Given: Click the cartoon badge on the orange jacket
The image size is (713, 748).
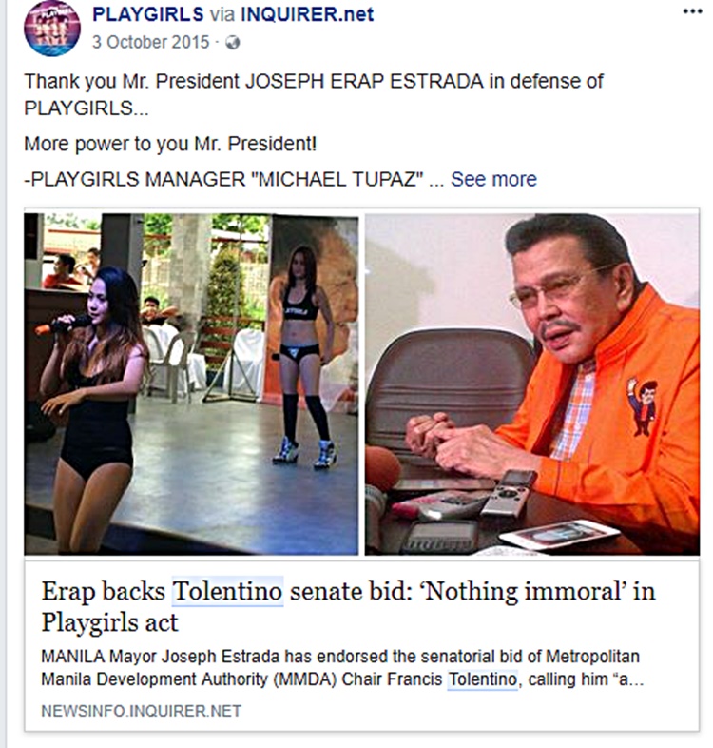Looking at the screenshot, I should click(x=642, y=406).
